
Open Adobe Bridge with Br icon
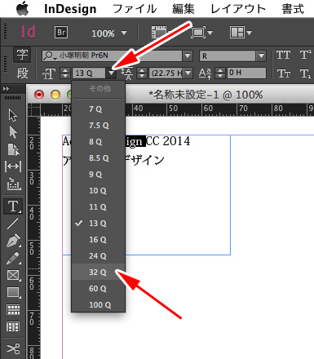click(x=61, y=33)
